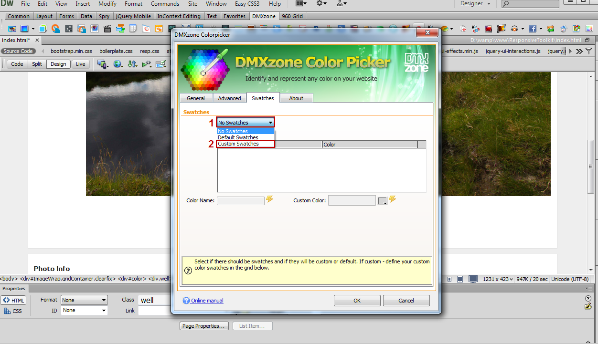
Task: Click the search field in the top bar
Action: pyautogui.click(x=530, y=4)
